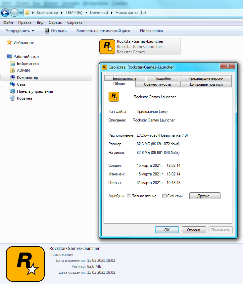Open the ADMIN folder entry
The width and height of the screenshot is (243, 284).
coord(24,71)
